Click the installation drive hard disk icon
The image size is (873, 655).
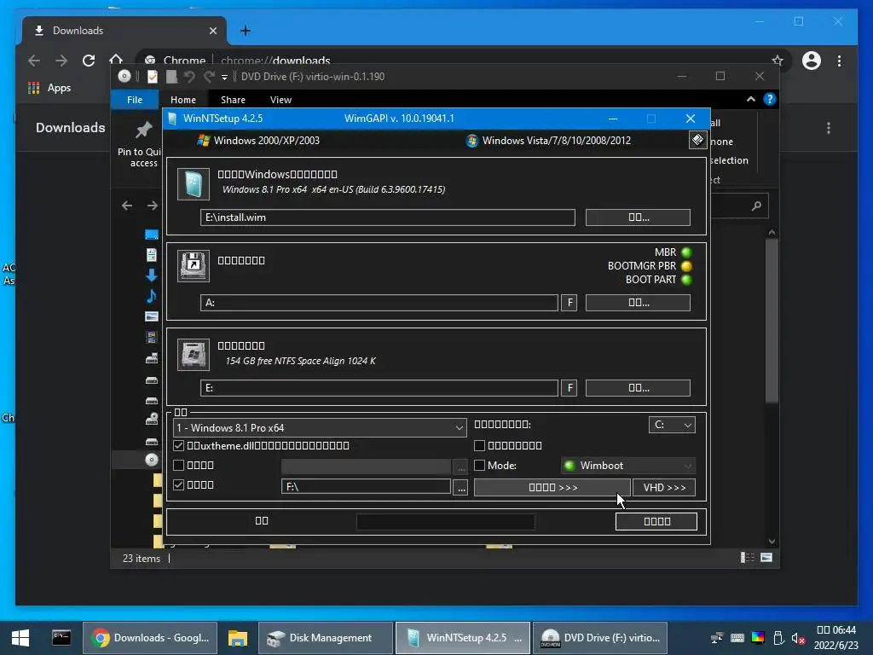(194, 354)
